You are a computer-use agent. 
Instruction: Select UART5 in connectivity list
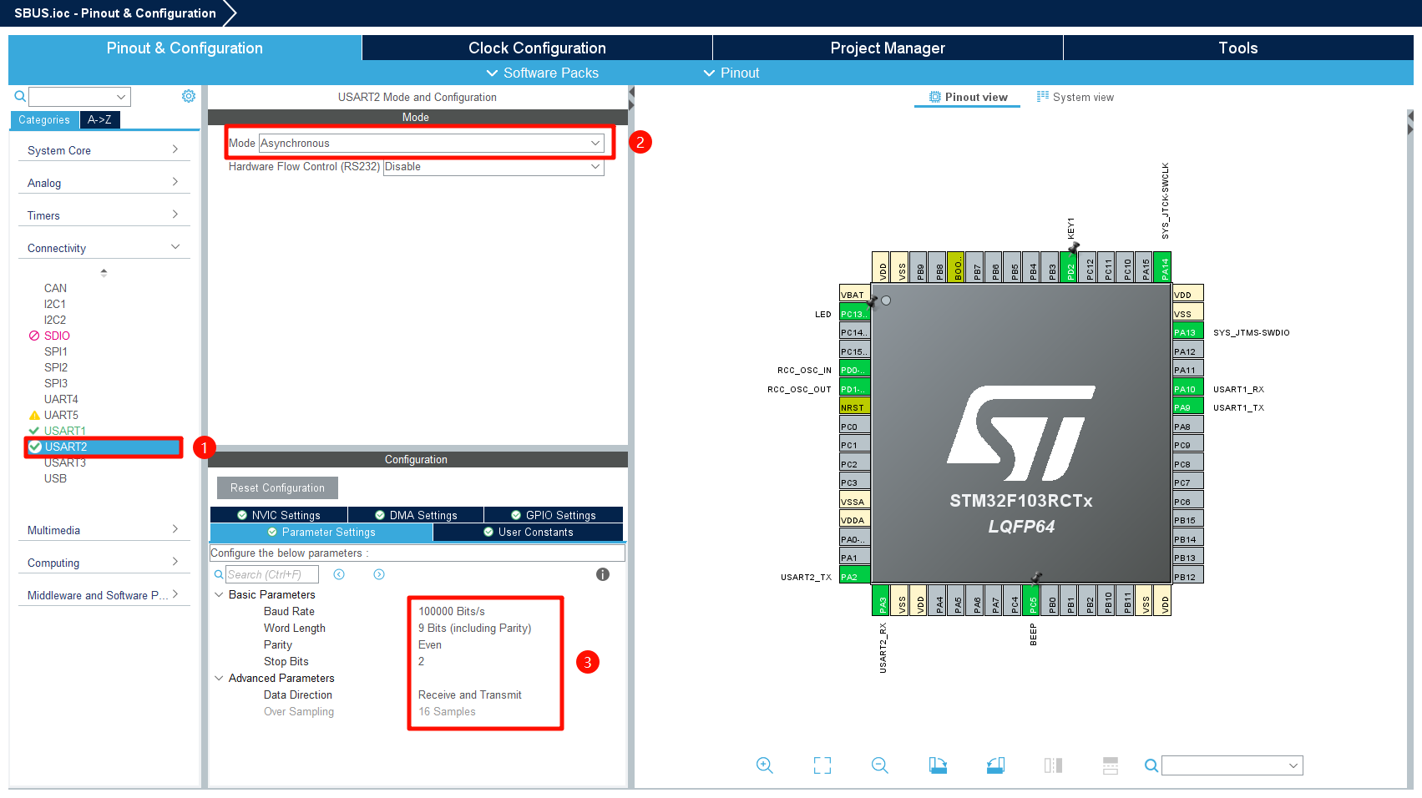(x=61, y=415)
